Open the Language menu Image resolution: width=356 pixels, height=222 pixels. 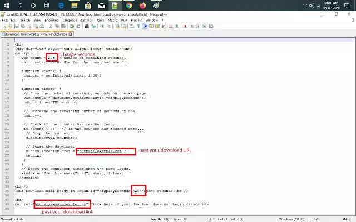[x=70, y=20]
